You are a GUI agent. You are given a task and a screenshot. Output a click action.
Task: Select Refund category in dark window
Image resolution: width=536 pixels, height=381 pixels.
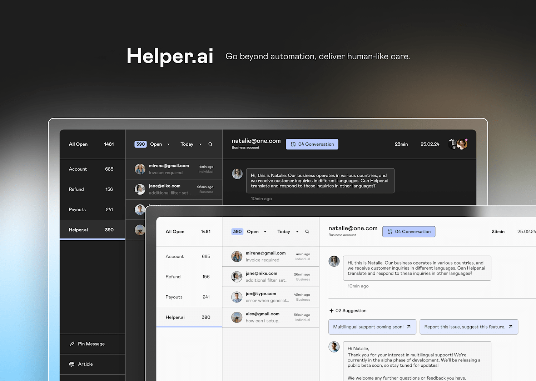92,189
